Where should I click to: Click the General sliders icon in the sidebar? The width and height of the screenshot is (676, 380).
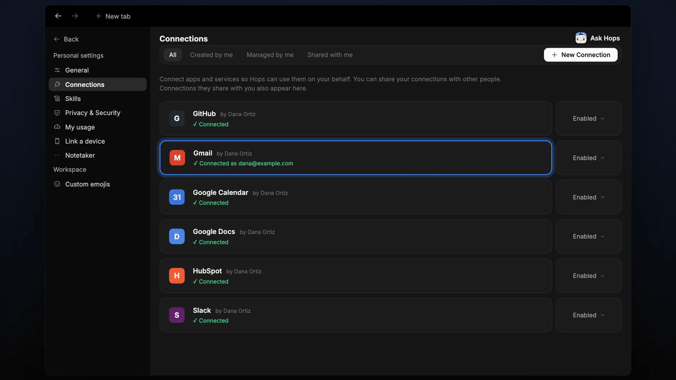pos(57,70)
